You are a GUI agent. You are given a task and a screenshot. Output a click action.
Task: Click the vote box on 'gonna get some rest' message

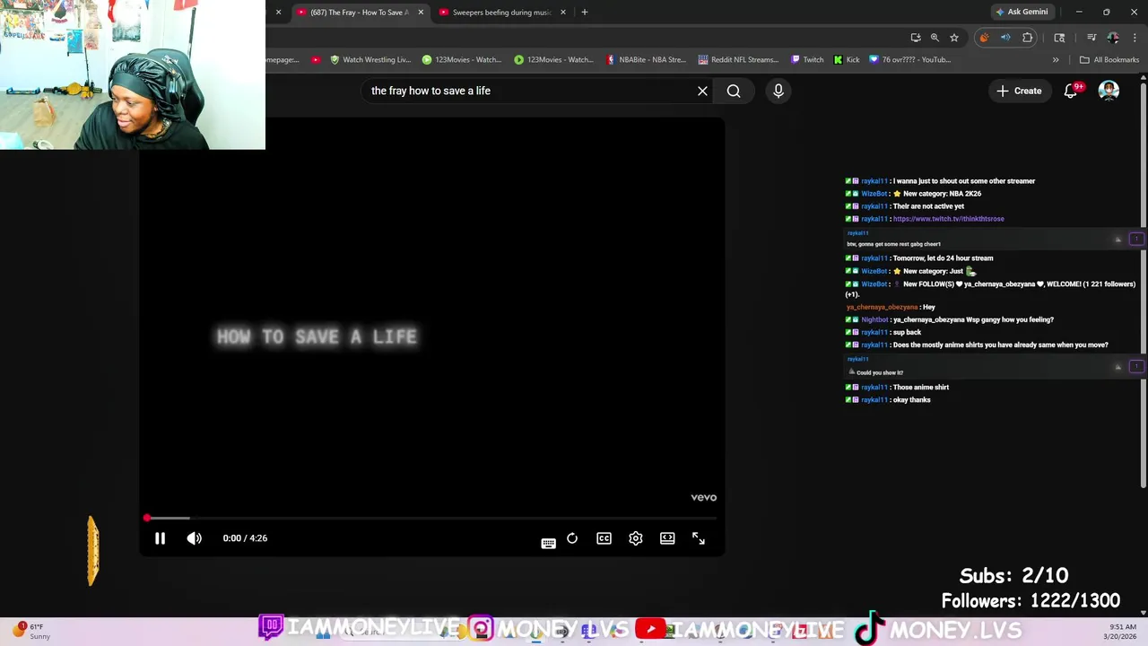(x=1136, y=239)
